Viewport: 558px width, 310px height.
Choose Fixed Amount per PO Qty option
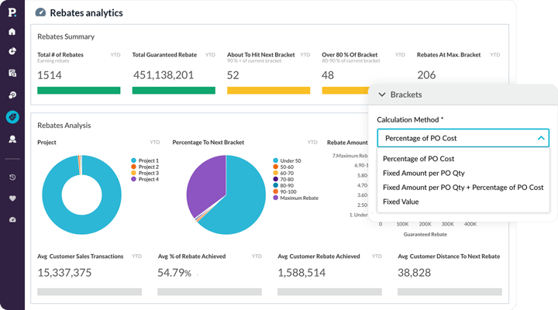pyautogui.click(x=424, y=173)
